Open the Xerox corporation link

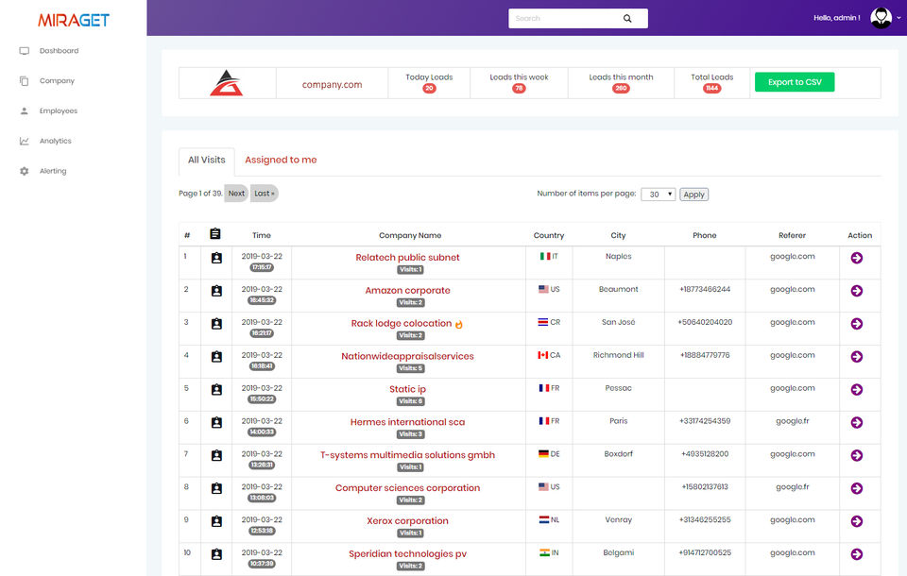point(407,521)
